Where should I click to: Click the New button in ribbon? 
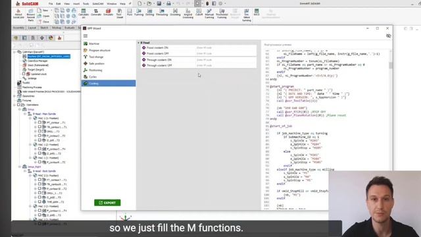(x=43, y=11)
